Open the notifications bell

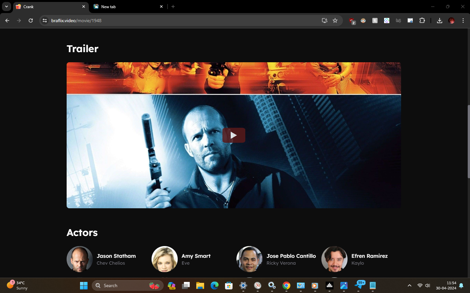[x=461, y=286]
